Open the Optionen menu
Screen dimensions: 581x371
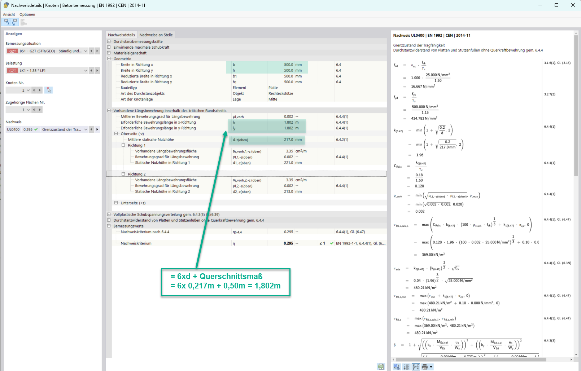27,14
